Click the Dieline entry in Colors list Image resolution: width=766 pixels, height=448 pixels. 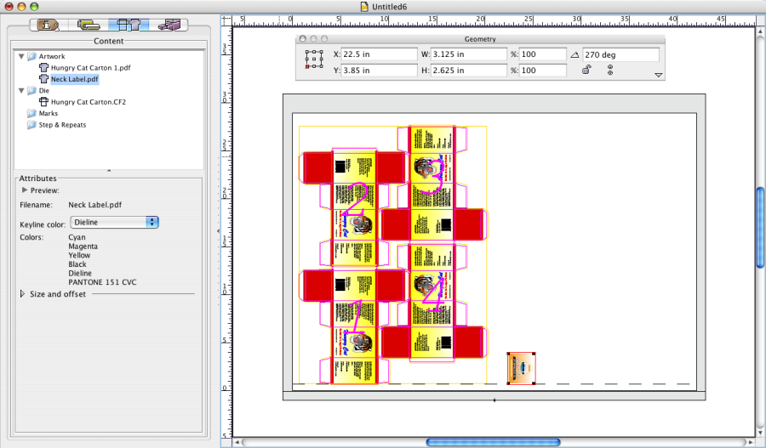(80, 273)
